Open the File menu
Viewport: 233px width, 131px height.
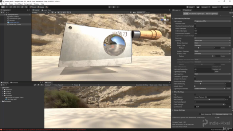click(2, 4)
